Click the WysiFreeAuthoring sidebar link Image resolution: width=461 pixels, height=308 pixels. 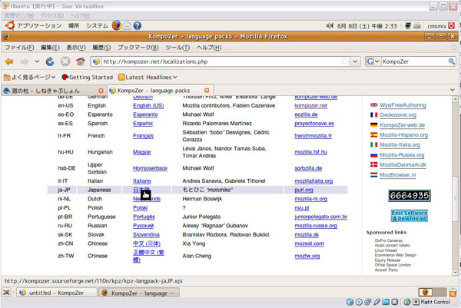point(403,105)
